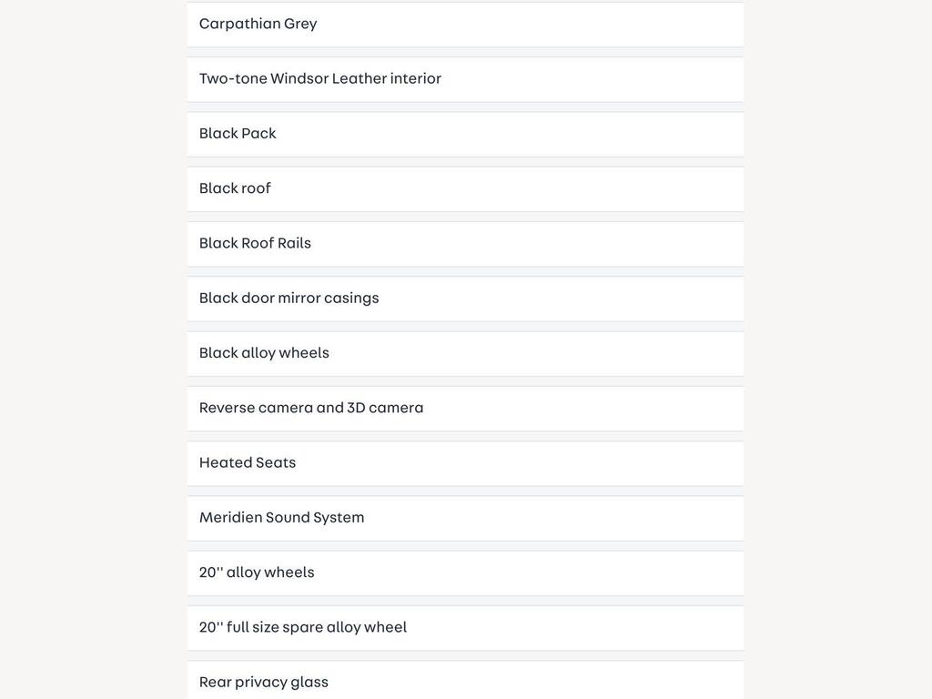Click the 'Black Roof Rails' label text
Image resolution: width=932 pixels, height=699 pixels.
pos(255,243)
